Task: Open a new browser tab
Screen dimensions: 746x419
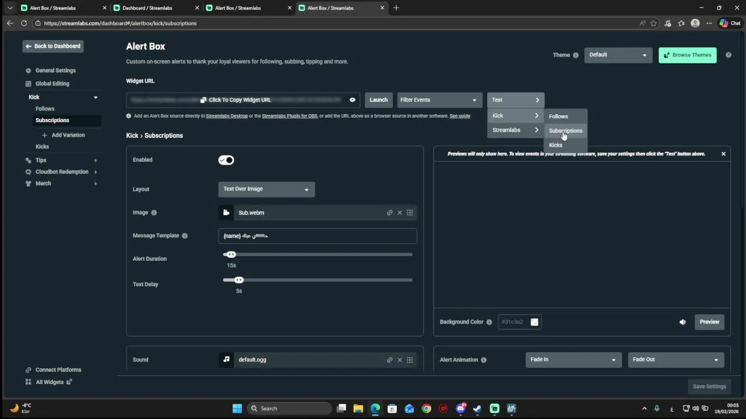Action: (396, 8)
